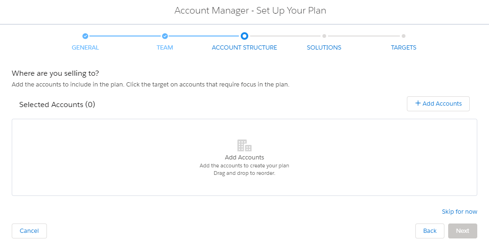Click the disabled Next button
The height and width of the screenshot is (245, 489).
(463, 231)
